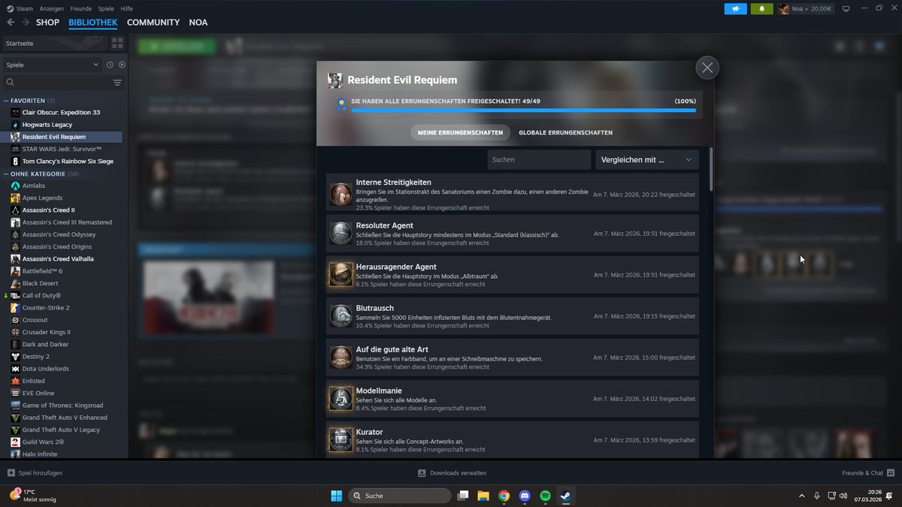Show hidden system tray icons
Viewport: 902px width, 507px height.
point(801,496)
